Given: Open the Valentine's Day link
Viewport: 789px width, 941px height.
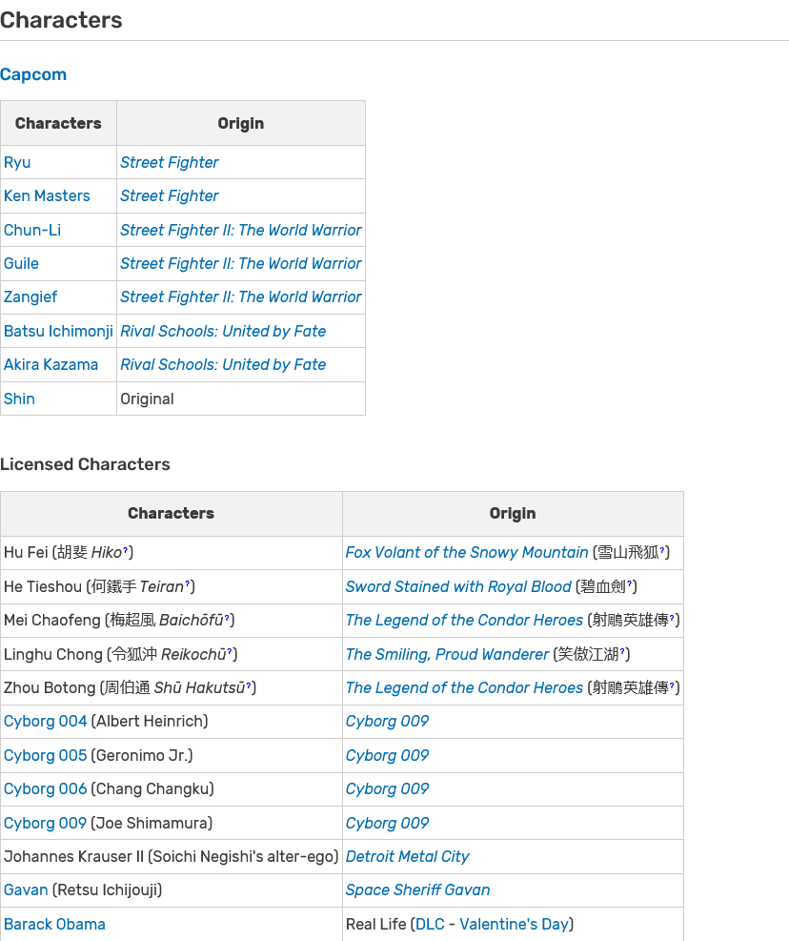Looking at the screenshot, I should coord(515,925).
